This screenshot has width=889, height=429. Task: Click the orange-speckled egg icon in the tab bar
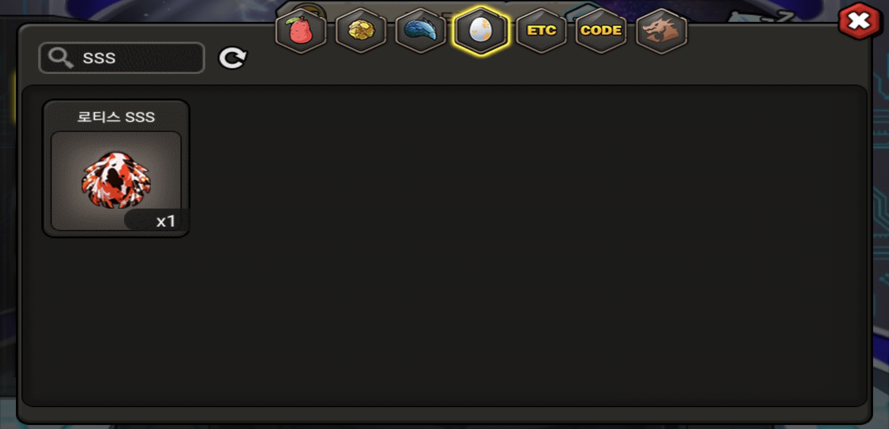click(x=481, y=30)
